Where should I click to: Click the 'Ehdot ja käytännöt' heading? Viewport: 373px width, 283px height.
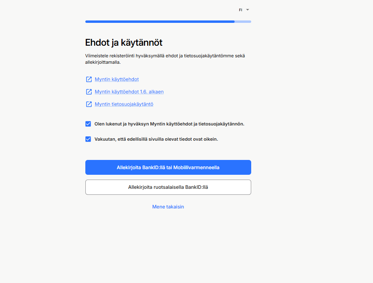[x=124, y=42]
